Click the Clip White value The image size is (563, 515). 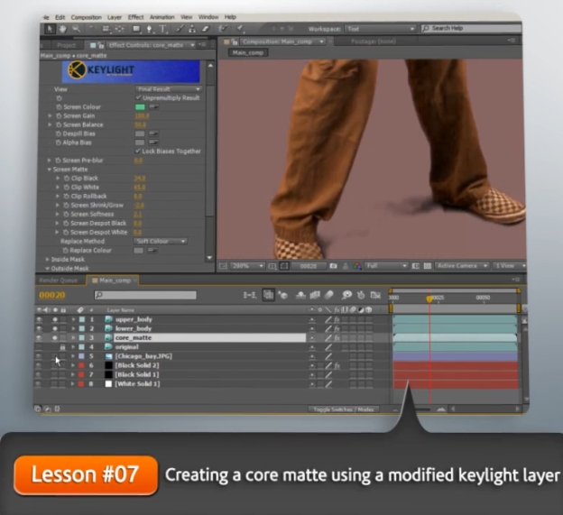click(139, 188)
